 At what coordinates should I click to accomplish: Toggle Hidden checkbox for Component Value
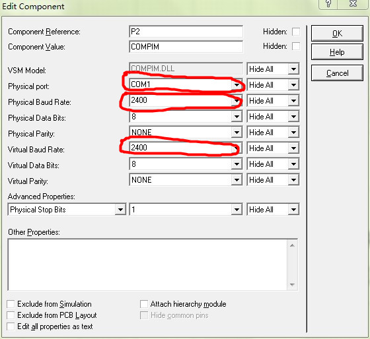[296, 46]
